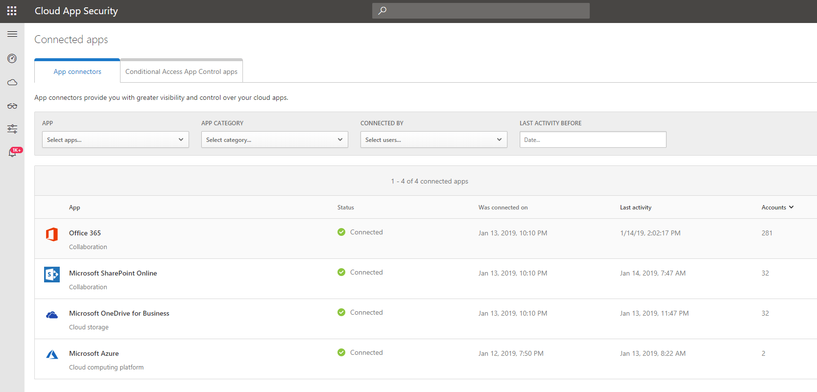Click the OneDrive for Business cloud icon
The width and height of the screenshot is (817, 392).
tap(52, 315)
